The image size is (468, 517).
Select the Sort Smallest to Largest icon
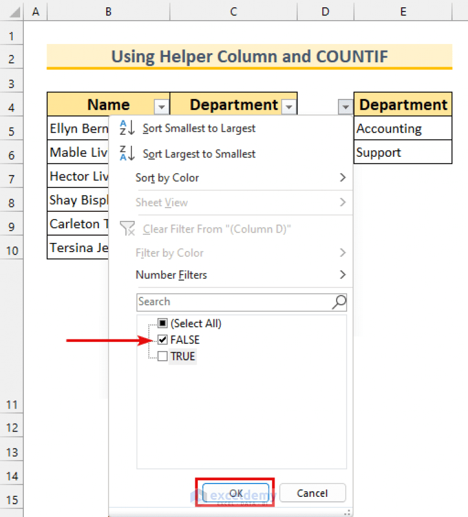coord(127,128)
